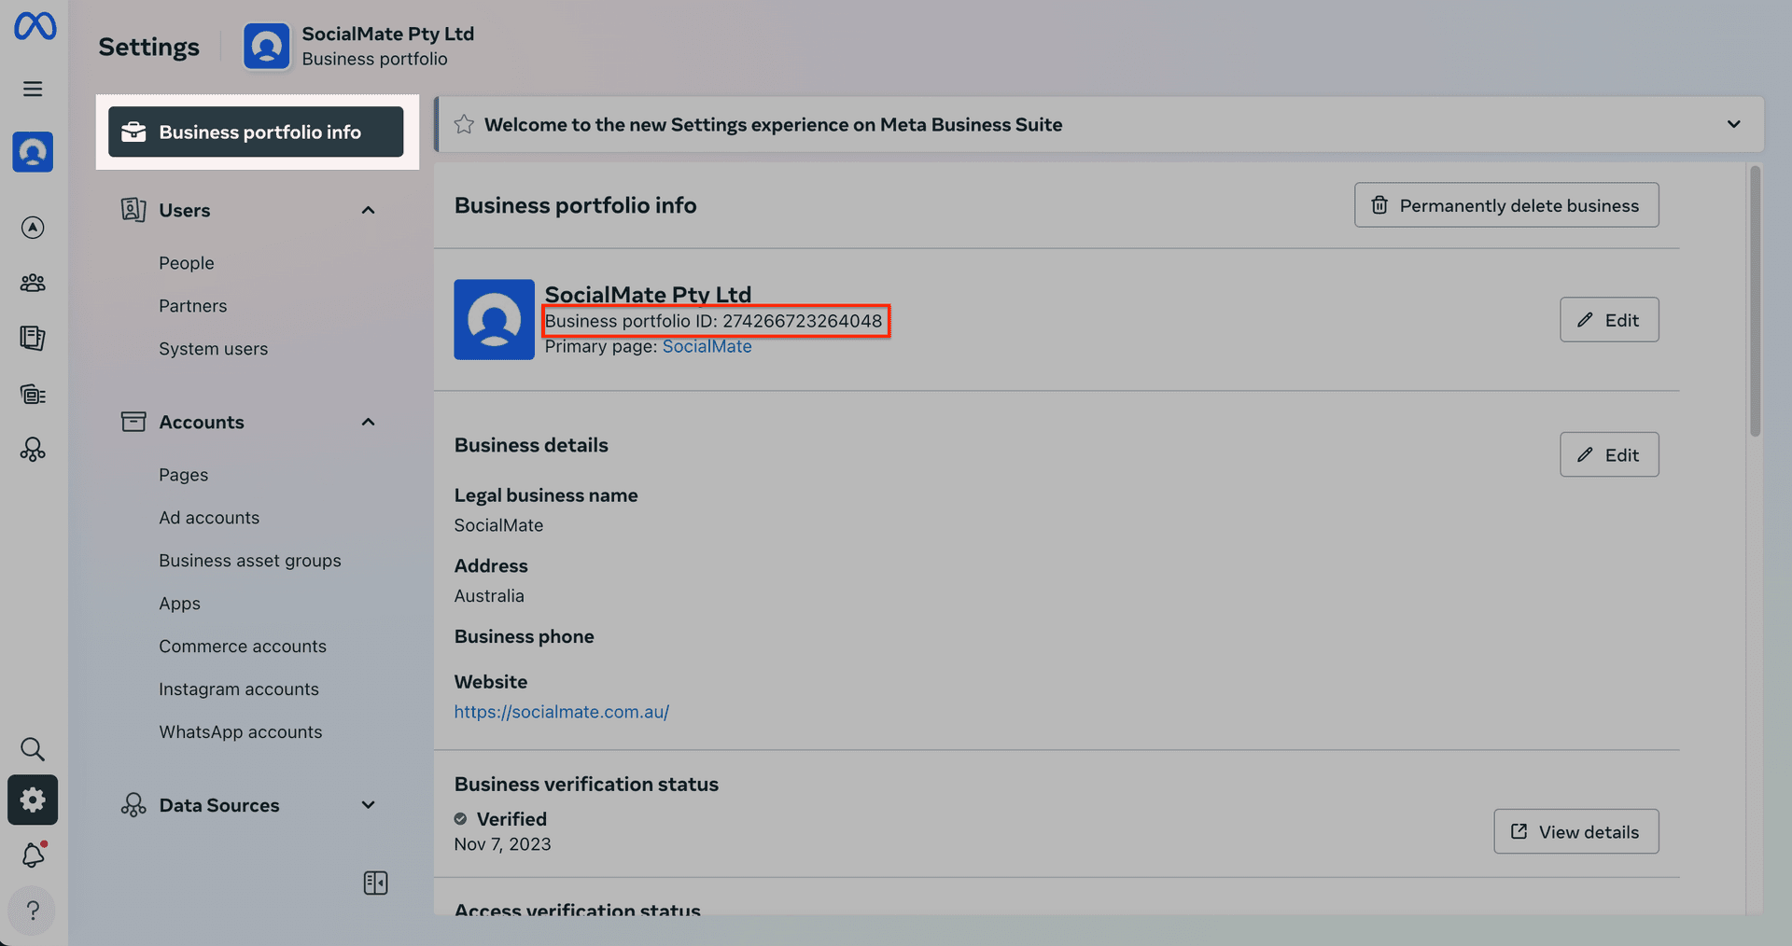Image resolution: width=1792 pixels, height=946 pixels.
Task: Visit the https://socialmate.com.au/ website link
Action: pyautogui.click(x=561, y=711)
